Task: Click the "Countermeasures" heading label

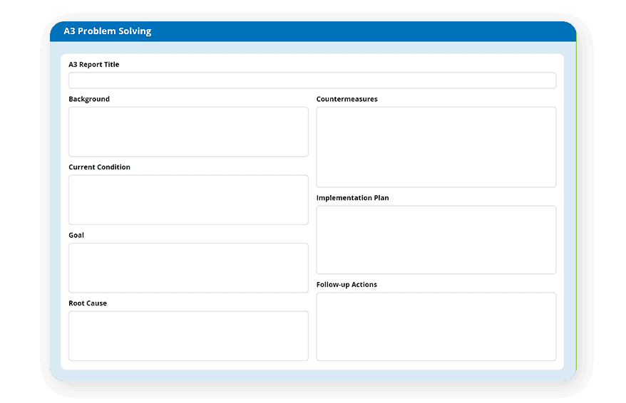Action: [x=347, y=99]
